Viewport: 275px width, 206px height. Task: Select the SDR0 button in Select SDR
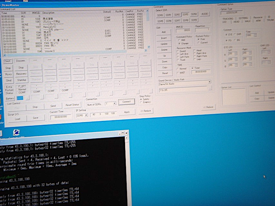(160, 15)
